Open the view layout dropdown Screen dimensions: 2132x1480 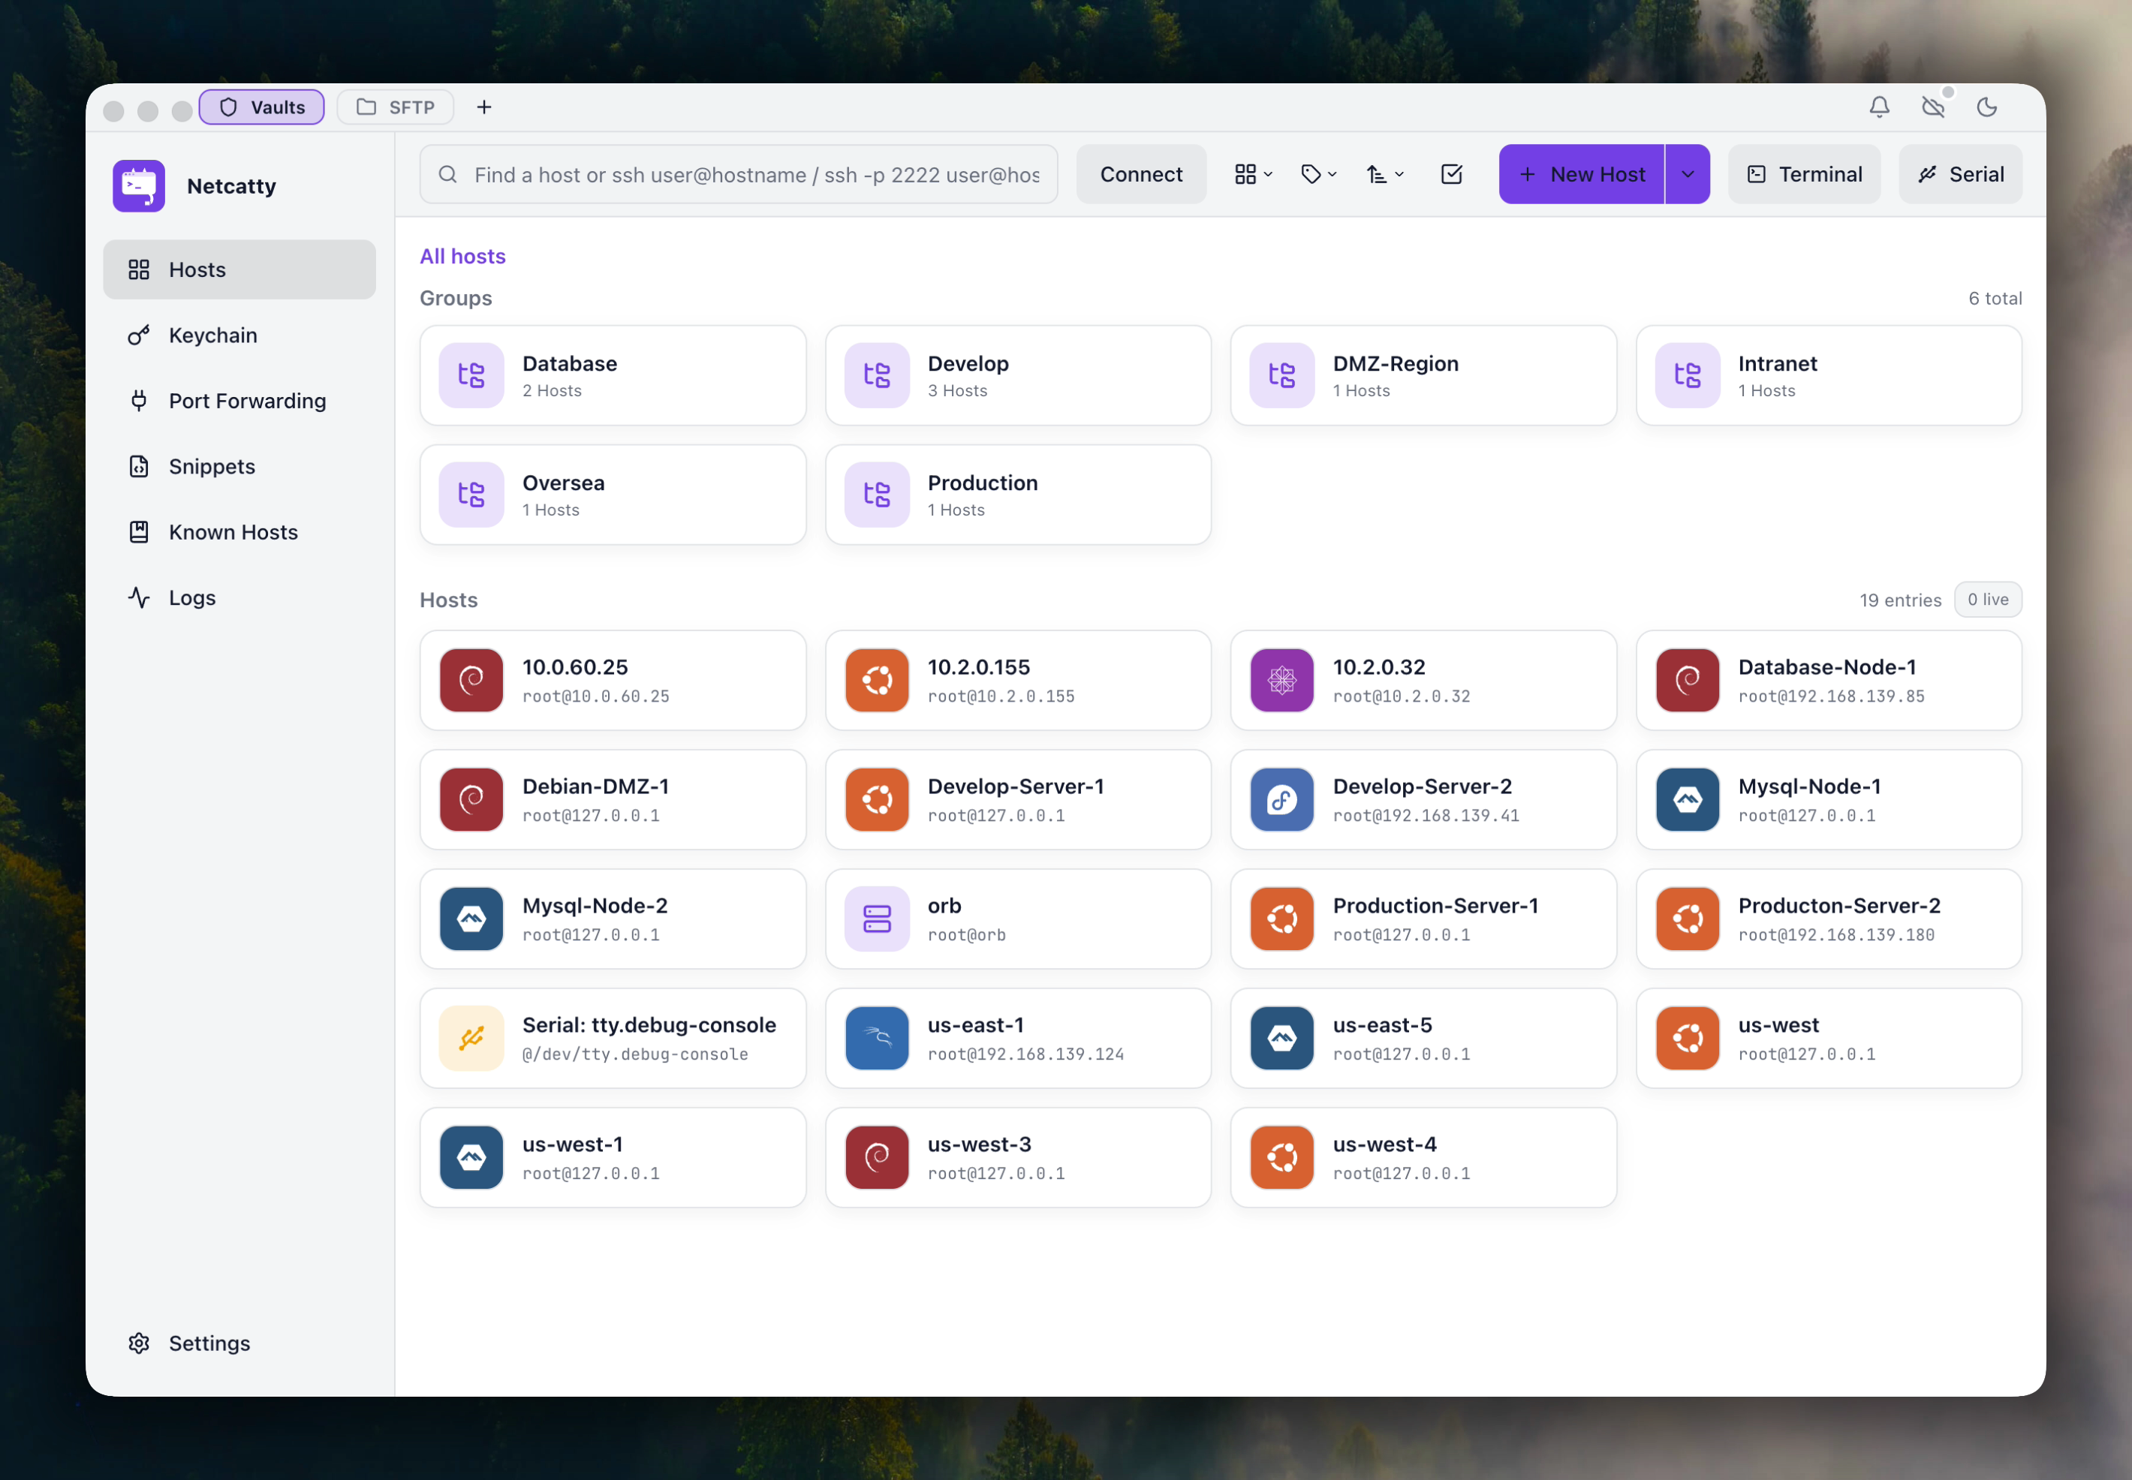pos(1253,174)
